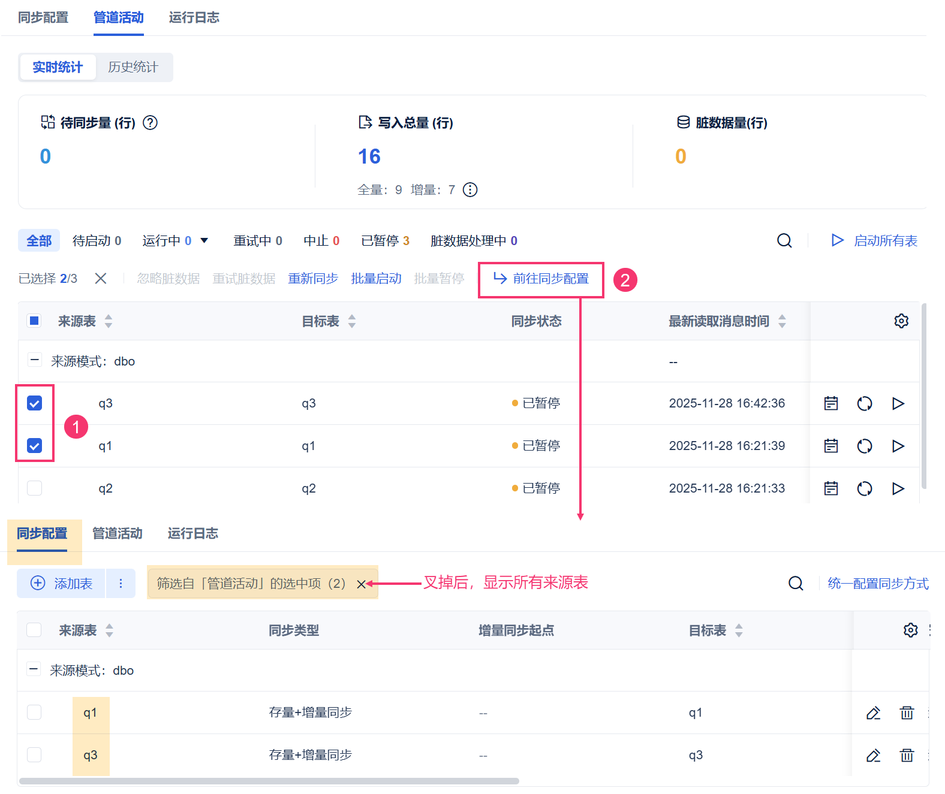Click 前往同步配置 link
945x794 pixels.
[541, 279]
